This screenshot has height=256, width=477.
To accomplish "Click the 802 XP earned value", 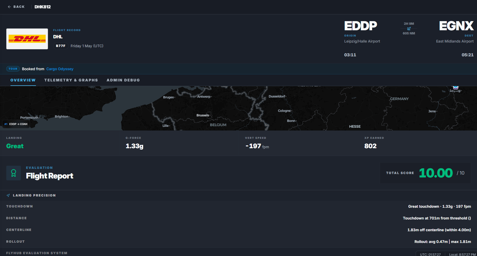I will click(x=370, y=146).
